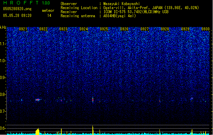Click the 0925 time marker
Viewport: 213px width, 135px height.
(x=104, y=29)
